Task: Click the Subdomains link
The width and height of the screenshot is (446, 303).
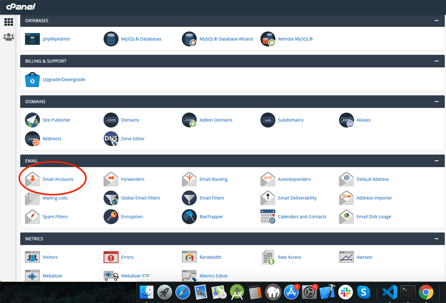Action: (290, 120)
